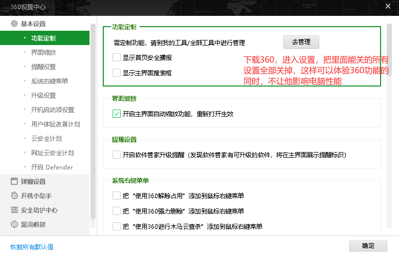Enable 使用360进行木马云查杀 context menu option
399x256 pixels.
click(116, 226)
